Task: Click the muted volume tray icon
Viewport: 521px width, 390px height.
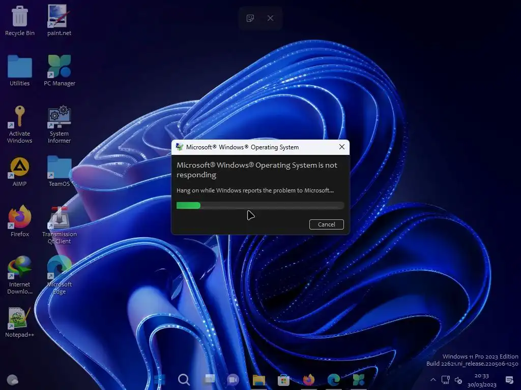Action: 458,380
